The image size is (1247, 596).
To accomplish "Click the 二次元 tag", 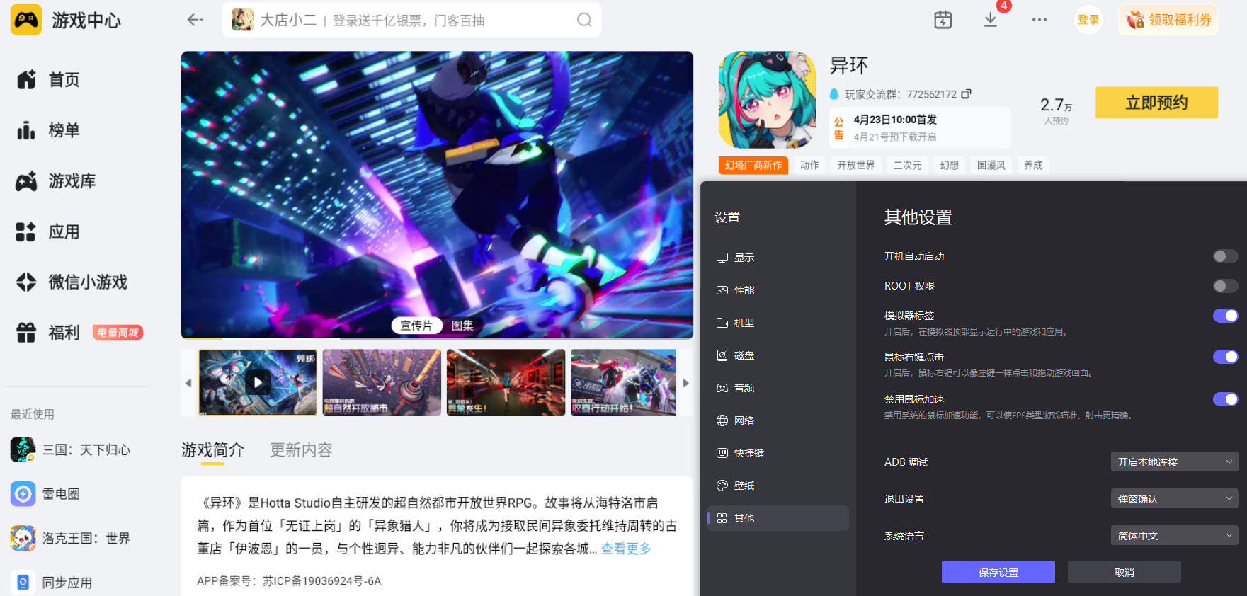I will (x=908, y=165).
